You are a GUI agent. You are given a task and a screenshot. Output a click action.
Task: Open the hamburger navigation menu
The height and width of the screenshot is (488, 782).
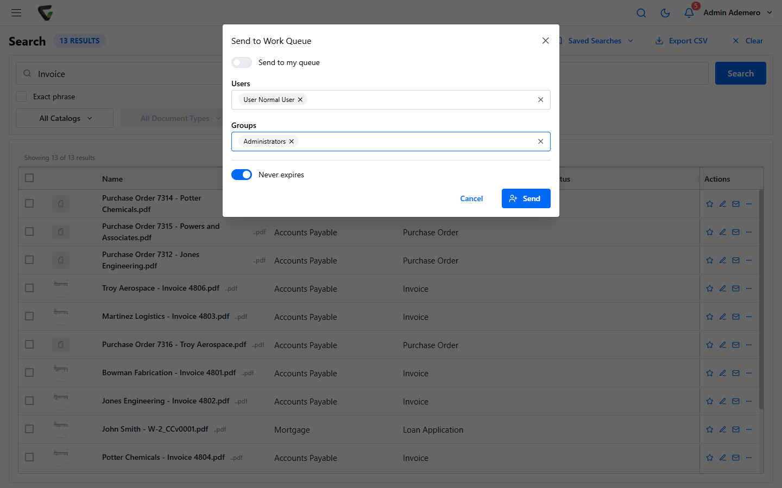coord(16,12)
